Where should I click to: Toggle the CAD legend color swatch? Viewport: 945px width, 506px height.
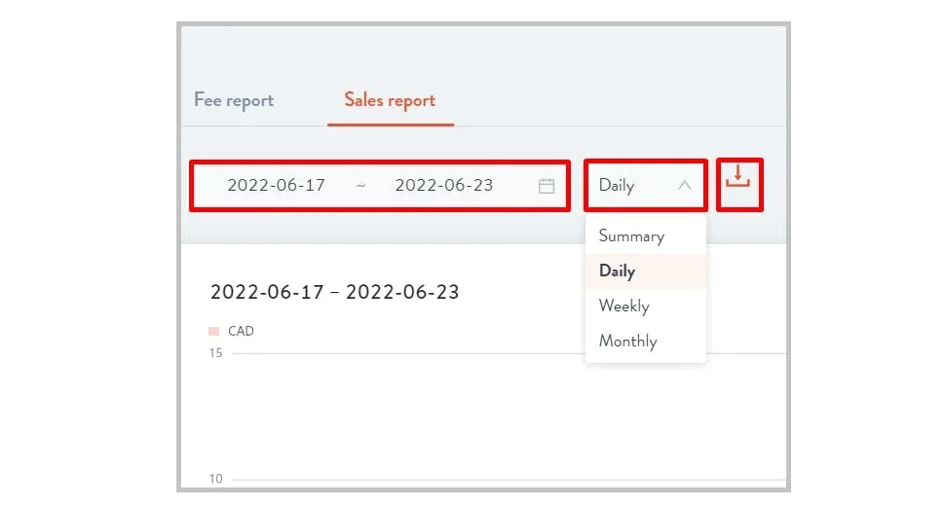coord(213,331)
